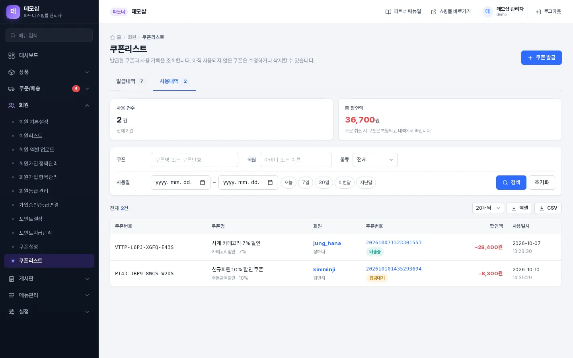Open calendar picker for end date
The height and width of the screenshot is (358, 573).
tap(270, 183)
